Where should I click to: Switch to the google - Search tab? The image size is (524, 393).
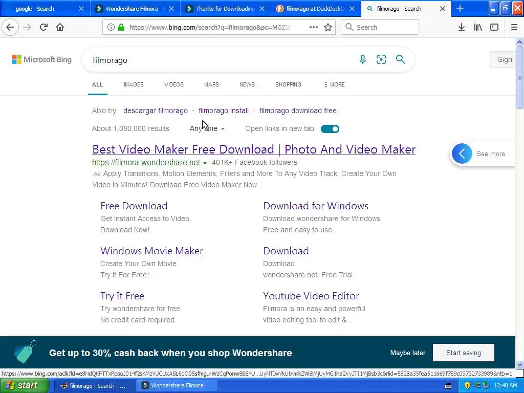coord(35,9)
